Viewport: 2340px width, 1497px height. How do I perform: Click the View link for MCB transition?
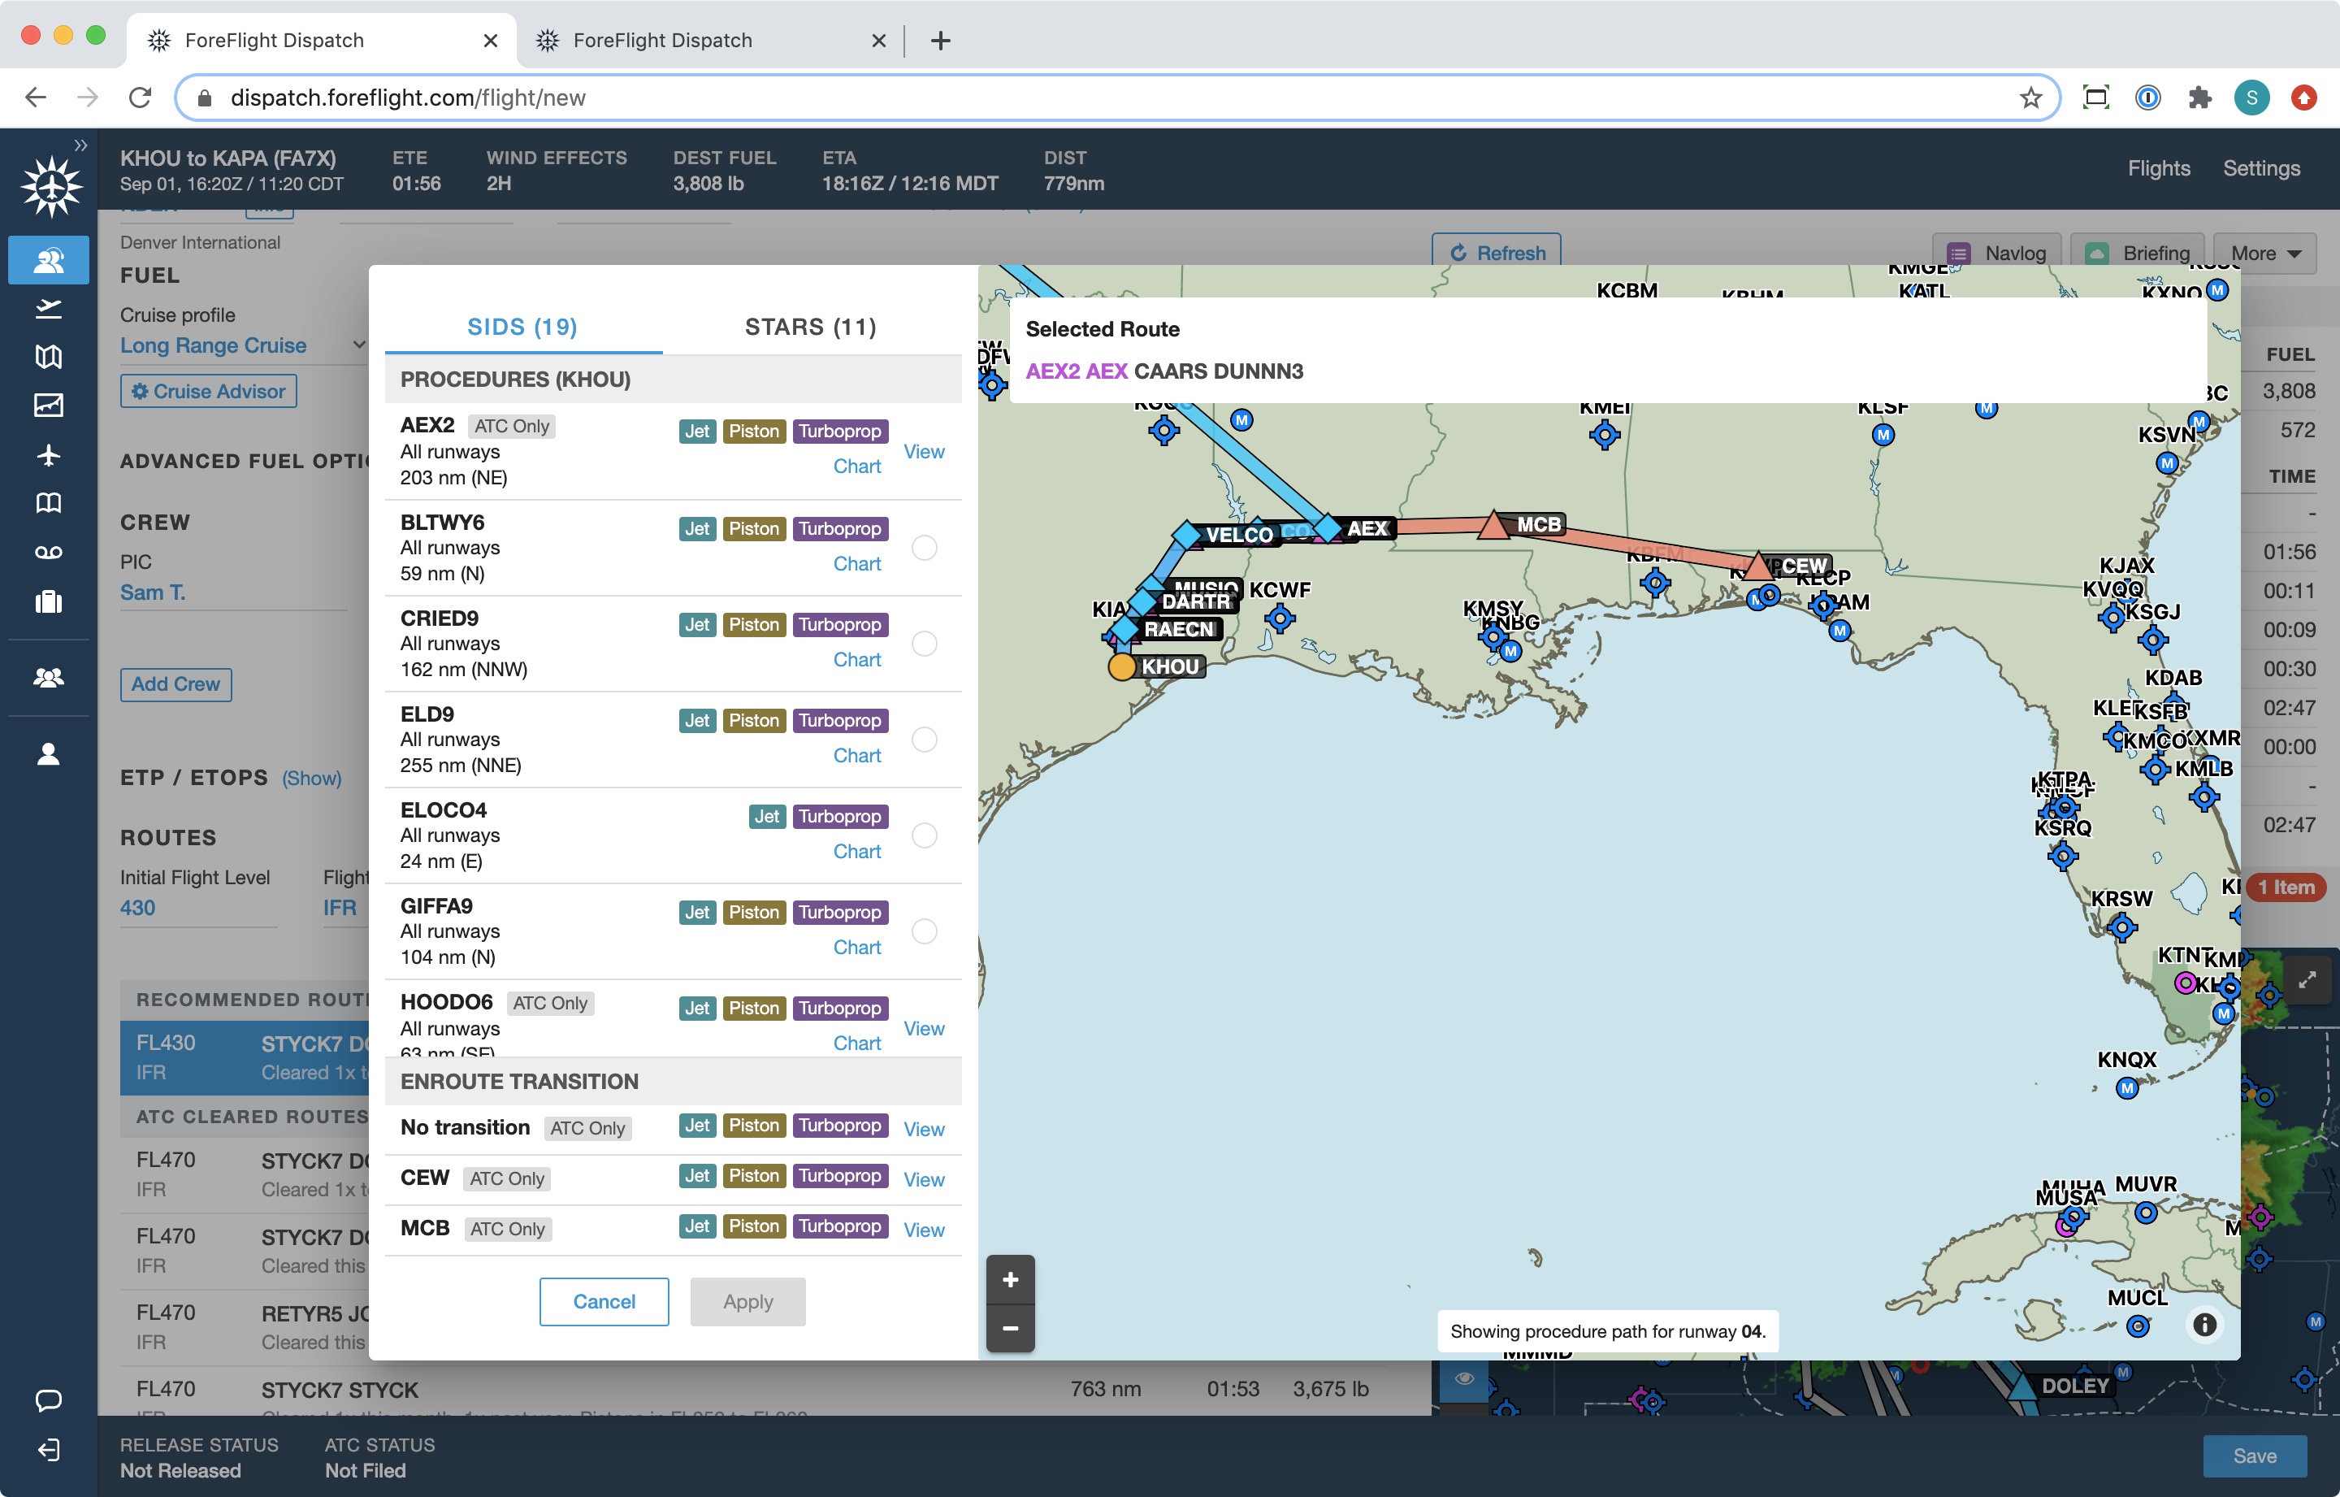(923, 1230)
